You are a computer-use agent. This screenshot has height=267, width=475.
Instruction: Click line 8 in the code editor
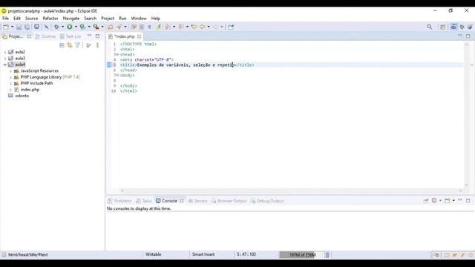291,81
